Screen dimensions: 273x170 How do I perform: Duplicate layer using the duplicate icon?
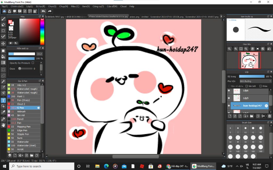coord(258,116)
